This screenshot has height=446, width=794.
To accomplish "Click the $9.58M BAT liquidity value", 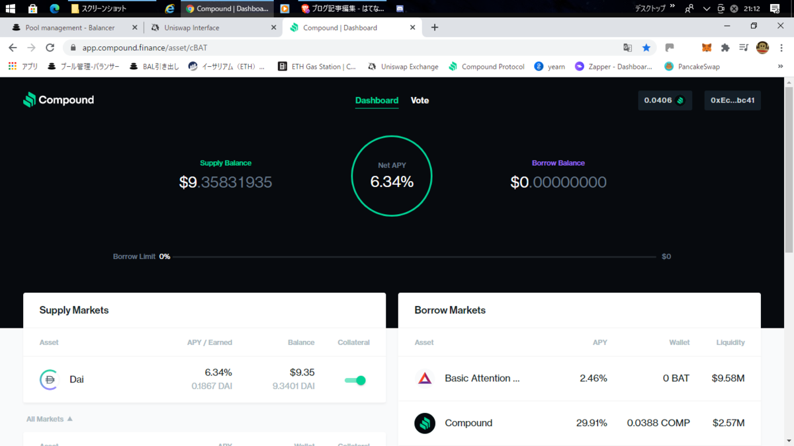I will coord(728,379).
